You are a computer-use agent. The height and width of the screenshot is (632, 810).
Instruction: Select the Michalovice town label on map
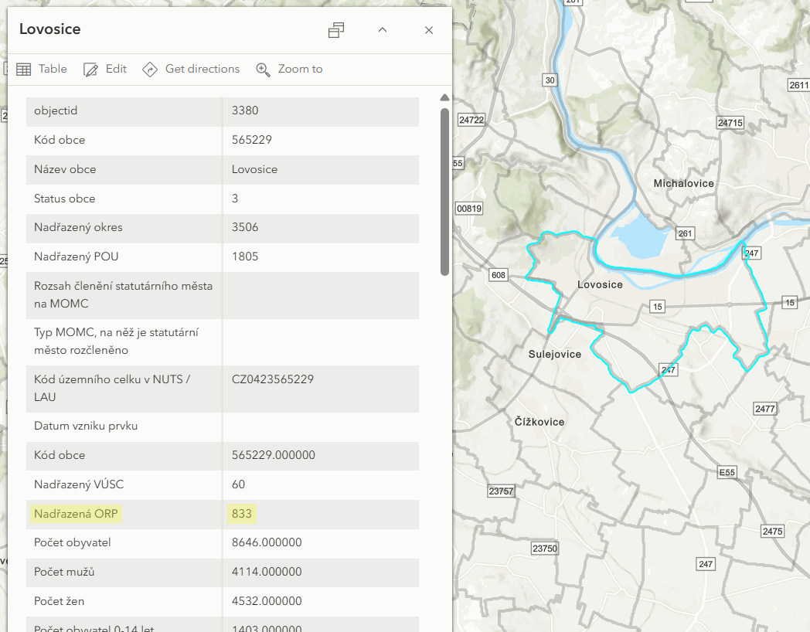pyautogui.click(x=683, y=183)
